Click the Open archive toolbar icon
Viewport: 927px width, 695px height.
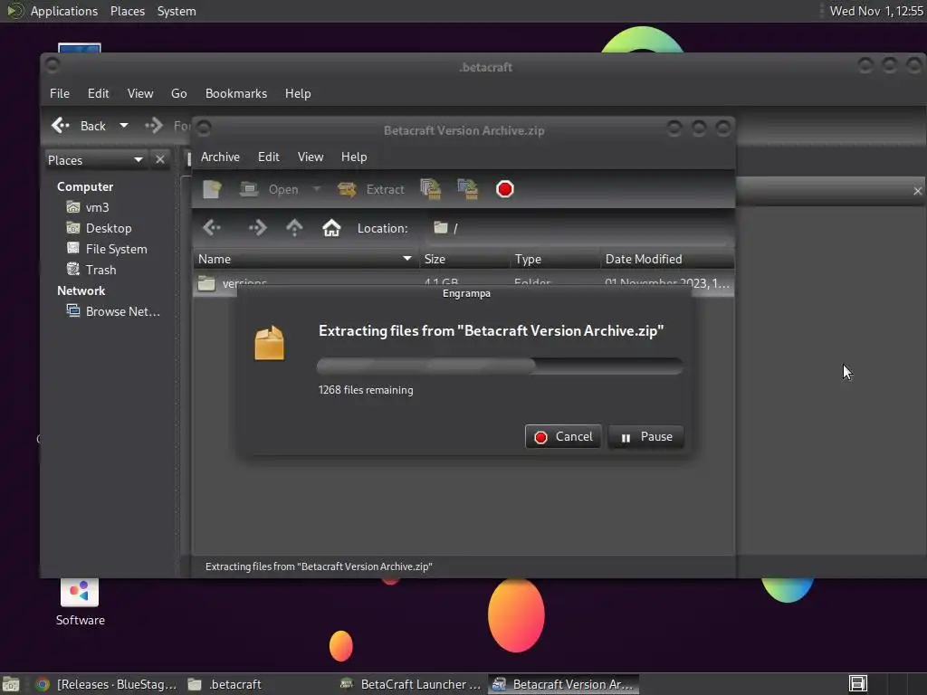point(269,189)
